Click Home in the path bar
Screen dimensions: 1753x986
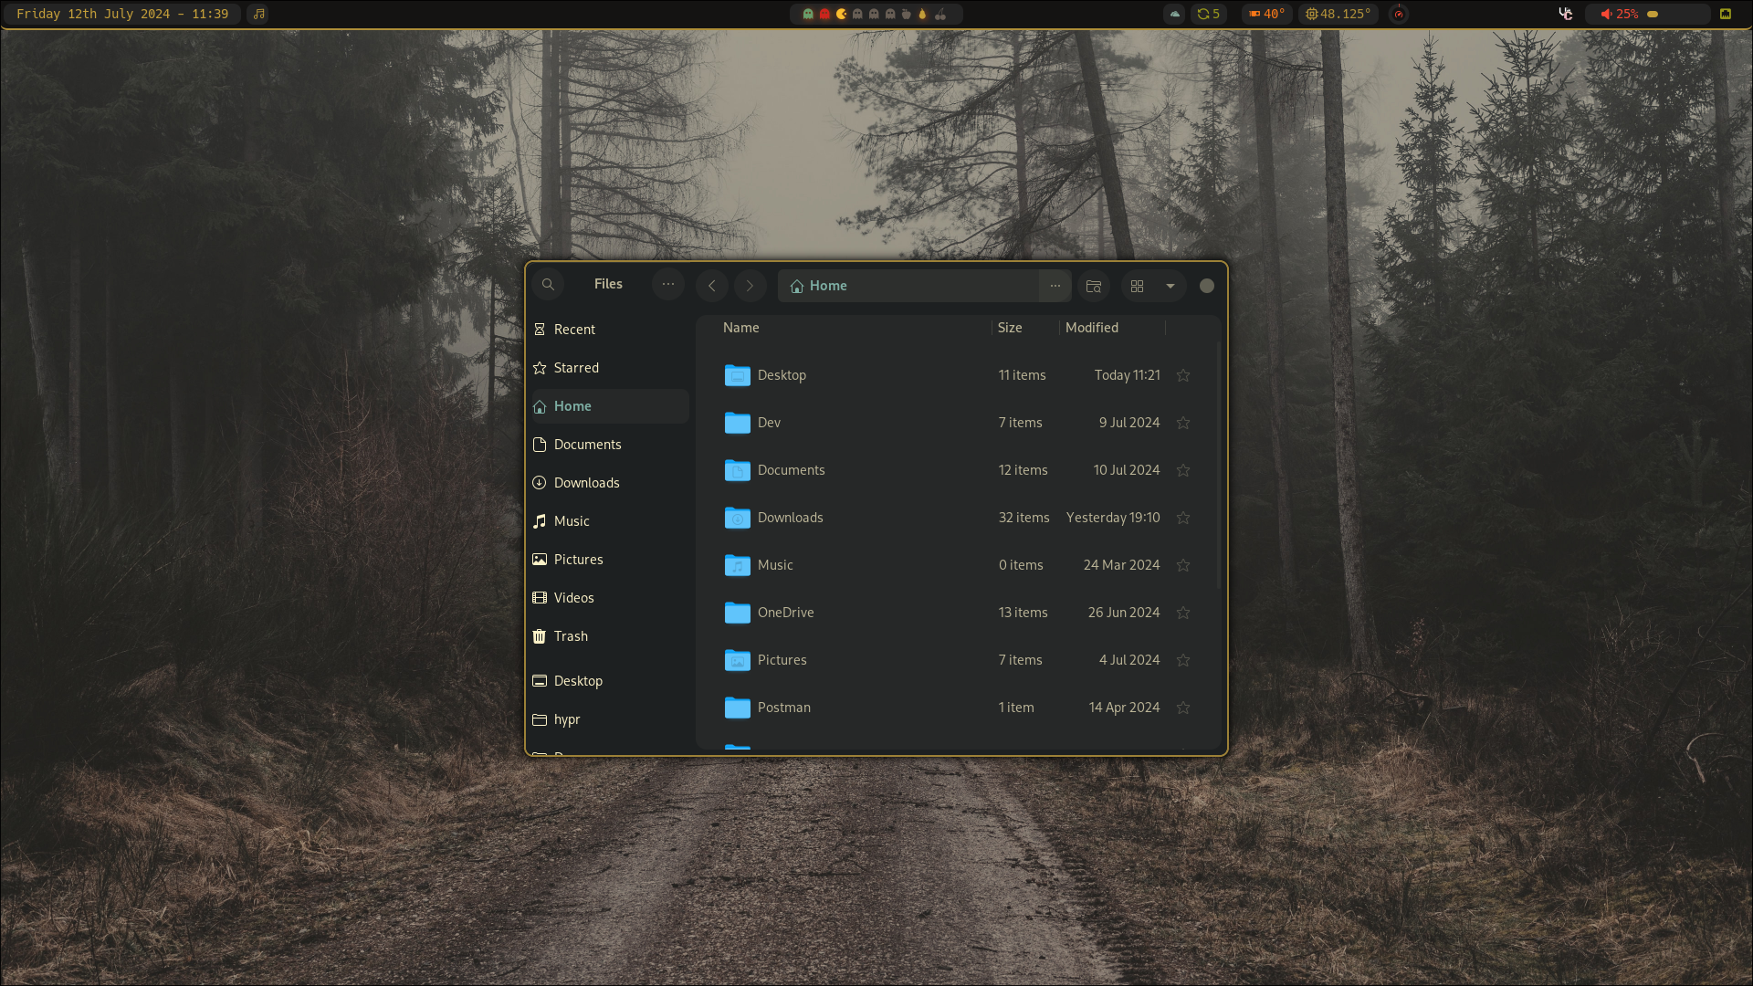click(x=819, y=286)
